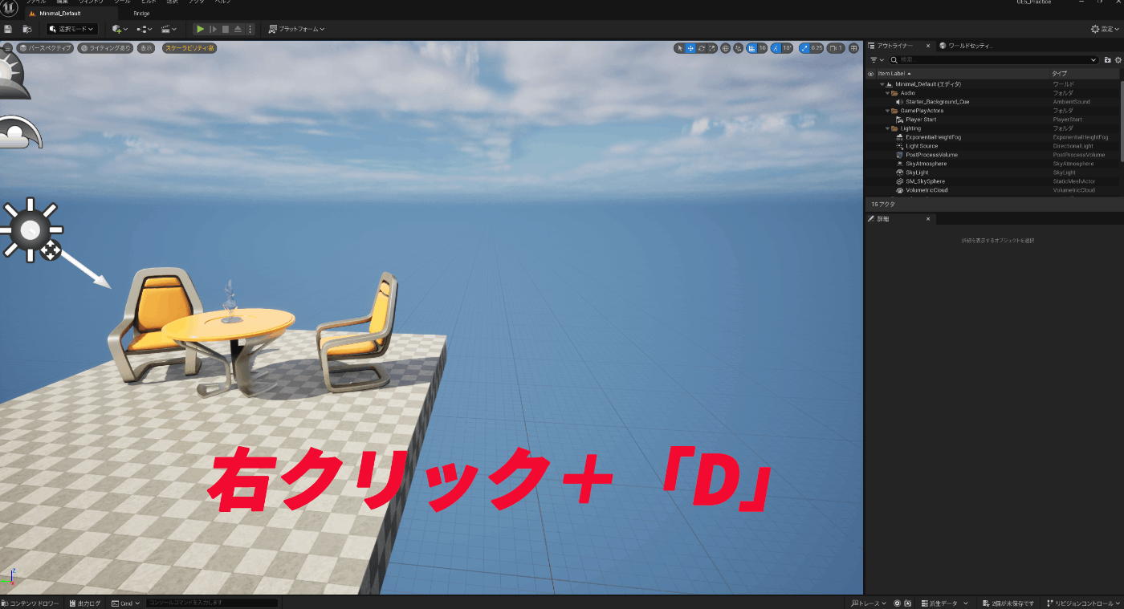This screenshot has height=609, width=1124.
Task: Select the Scale gizmo tool
Action: point(712,48)
